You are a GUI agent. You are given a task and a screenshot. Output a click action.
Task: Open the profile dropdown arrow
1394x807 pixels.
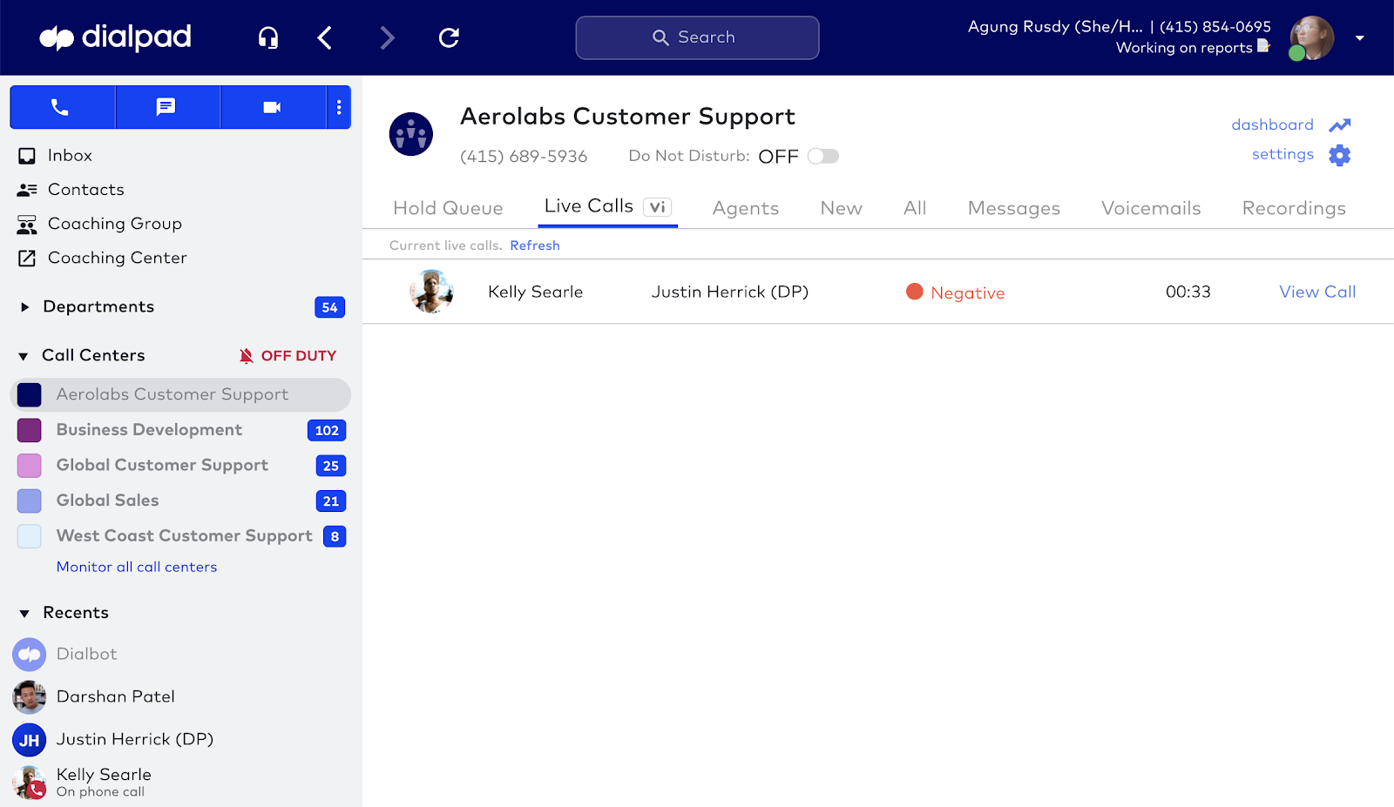coord(1359,38)
